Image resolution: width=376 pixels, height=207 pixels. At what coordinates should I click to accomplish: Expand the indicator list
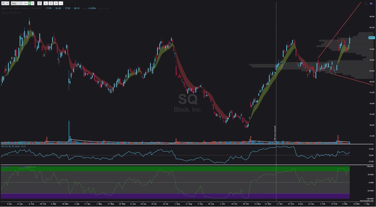pyautogui.click(x=11, y=13)
